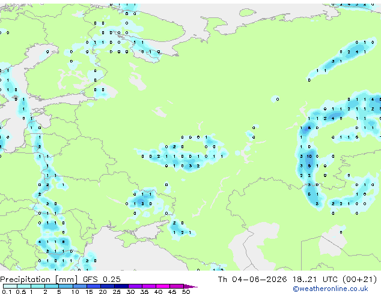Pick the 25–30 mm dark navy legend swatch

(x=121, y=286)
